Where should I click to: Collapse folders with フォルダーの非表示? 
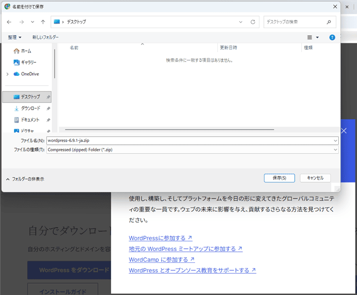pyautogui.click(x=25, y=179)
